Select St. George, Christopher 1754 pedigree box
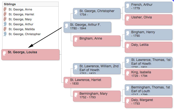This screenshot has width=174, height=109. 97,13
